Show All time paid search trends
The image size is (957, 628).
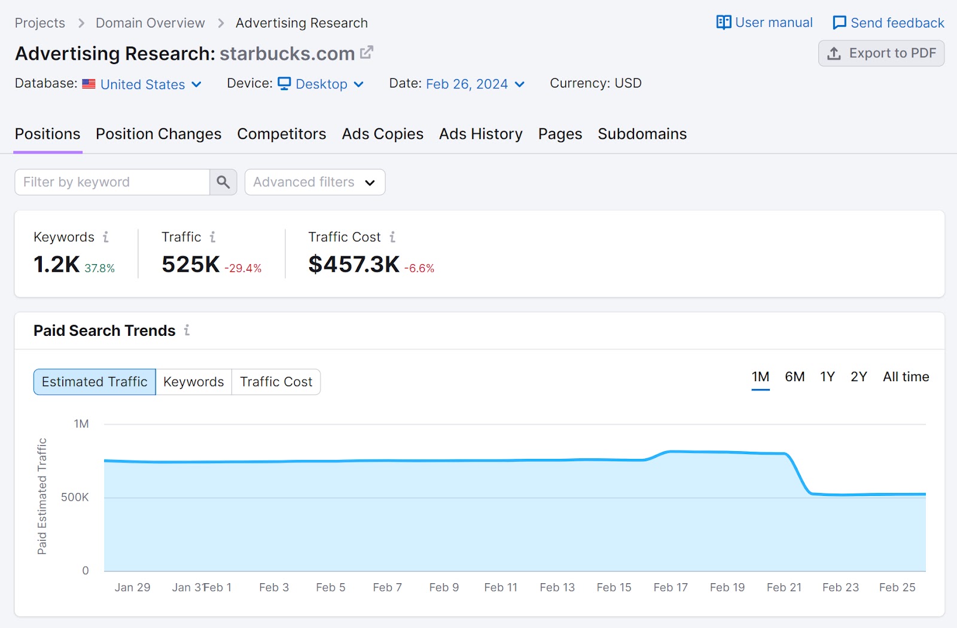[905, 376]
